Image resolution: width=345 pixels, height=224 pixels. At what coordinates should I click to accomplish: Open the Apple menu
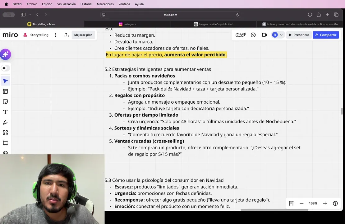coord(6,4)
